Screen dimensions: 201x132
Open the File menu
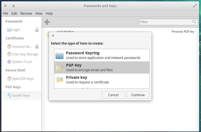point(6,13)
